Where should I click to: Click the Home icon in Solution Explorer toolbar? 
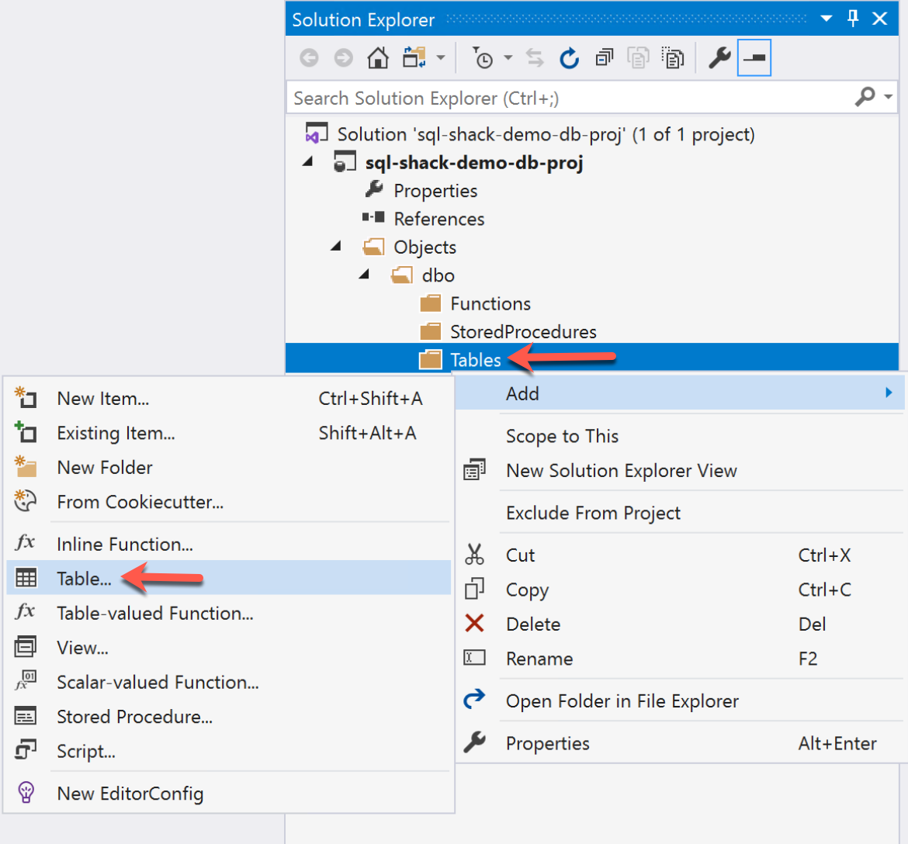pyautogui.click(x=378, y=57)
